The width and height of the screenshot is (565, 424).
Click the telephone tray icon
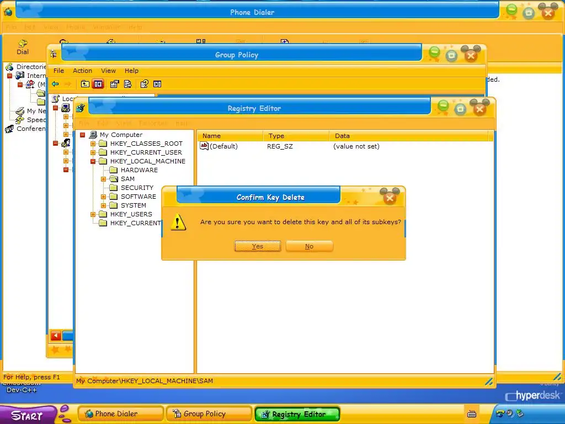pos(500,414)
